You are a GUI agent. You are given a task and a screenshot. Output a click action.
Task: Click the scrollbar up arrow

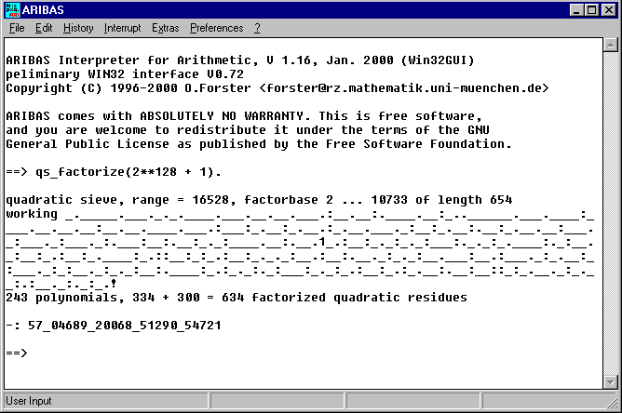coord(610,47)
